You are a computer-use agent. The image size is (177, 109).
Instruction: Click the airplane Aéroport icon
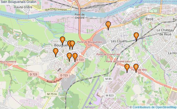pos(90,103)
